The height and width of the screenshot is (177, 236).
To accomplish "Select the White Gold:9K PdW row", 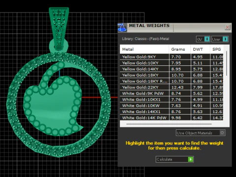I will point(172,93).
